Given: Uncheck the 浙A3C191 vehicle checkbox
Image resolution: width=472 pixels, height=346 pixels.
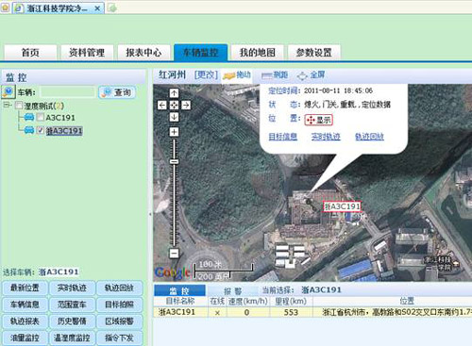Looking at the screenshot, I should (x=41, y=130).
